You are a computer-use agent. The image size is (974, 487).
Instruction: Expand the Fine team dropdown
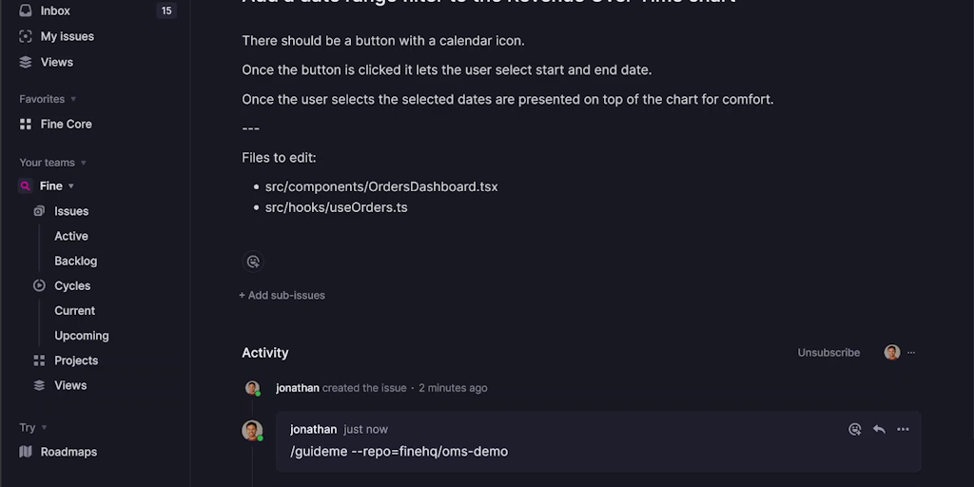click(71, 186)
